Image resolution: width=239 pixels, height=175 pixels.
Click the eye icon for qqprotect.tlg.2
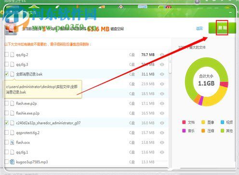pyautogui.click(x=162, y=133)
